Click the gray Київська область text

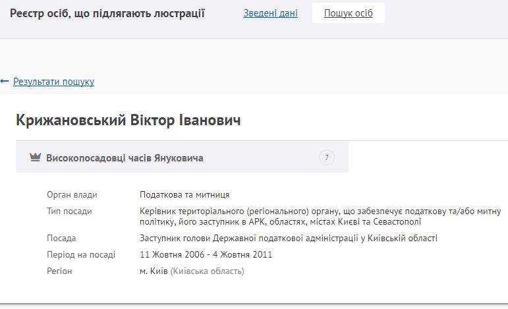point(208,271)
